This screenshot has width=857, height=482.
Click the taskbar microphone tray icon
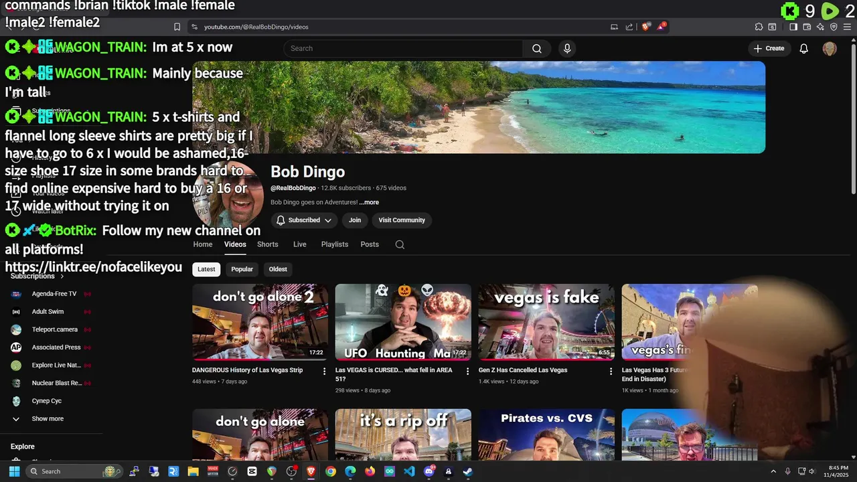pos(788,471)
